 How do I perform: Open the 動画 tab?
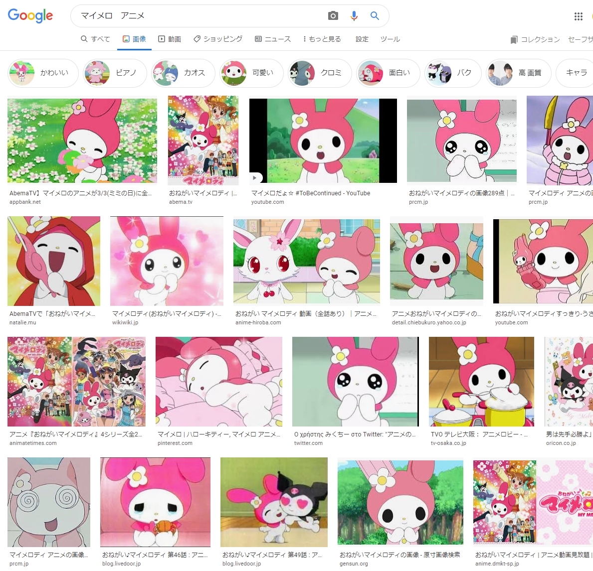pyautogui.click(x=170, y=39)
